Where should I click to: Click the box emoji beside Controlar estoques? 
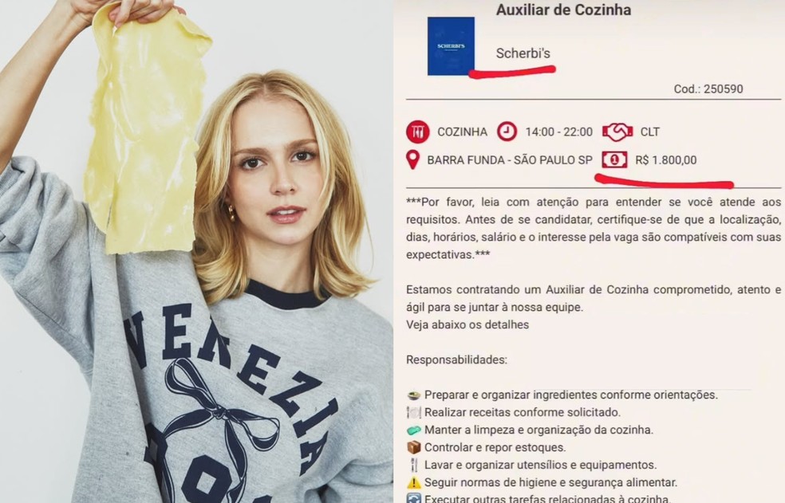(413, 447)
